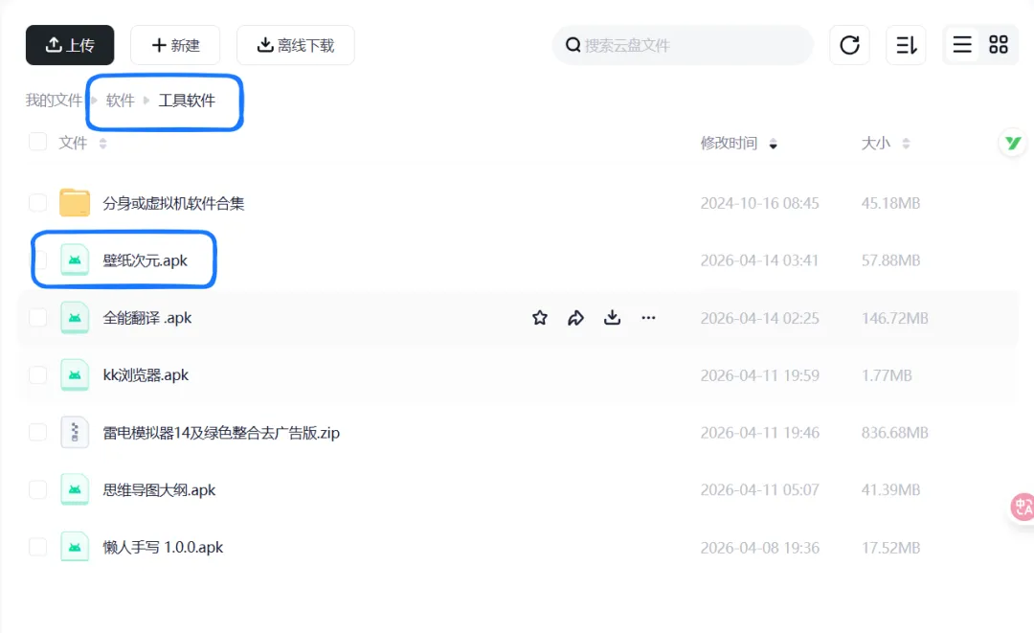This screenshot has height=633, width=1034.
Task: Sort by 文件 name column arrow
Action: pos(102,144)
